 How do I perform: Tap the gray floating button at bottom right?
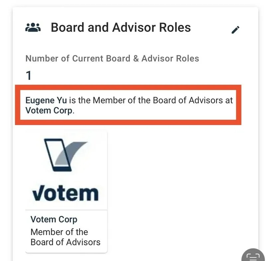(x=253, y=256)
